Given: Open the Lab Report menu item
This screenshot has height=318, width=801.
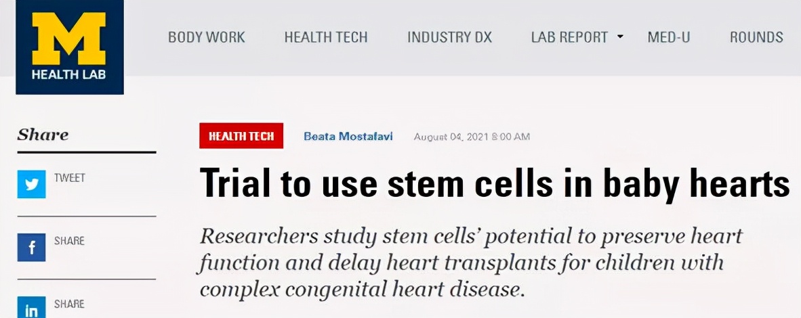Looking at the screenshot, I should (569, 37).
